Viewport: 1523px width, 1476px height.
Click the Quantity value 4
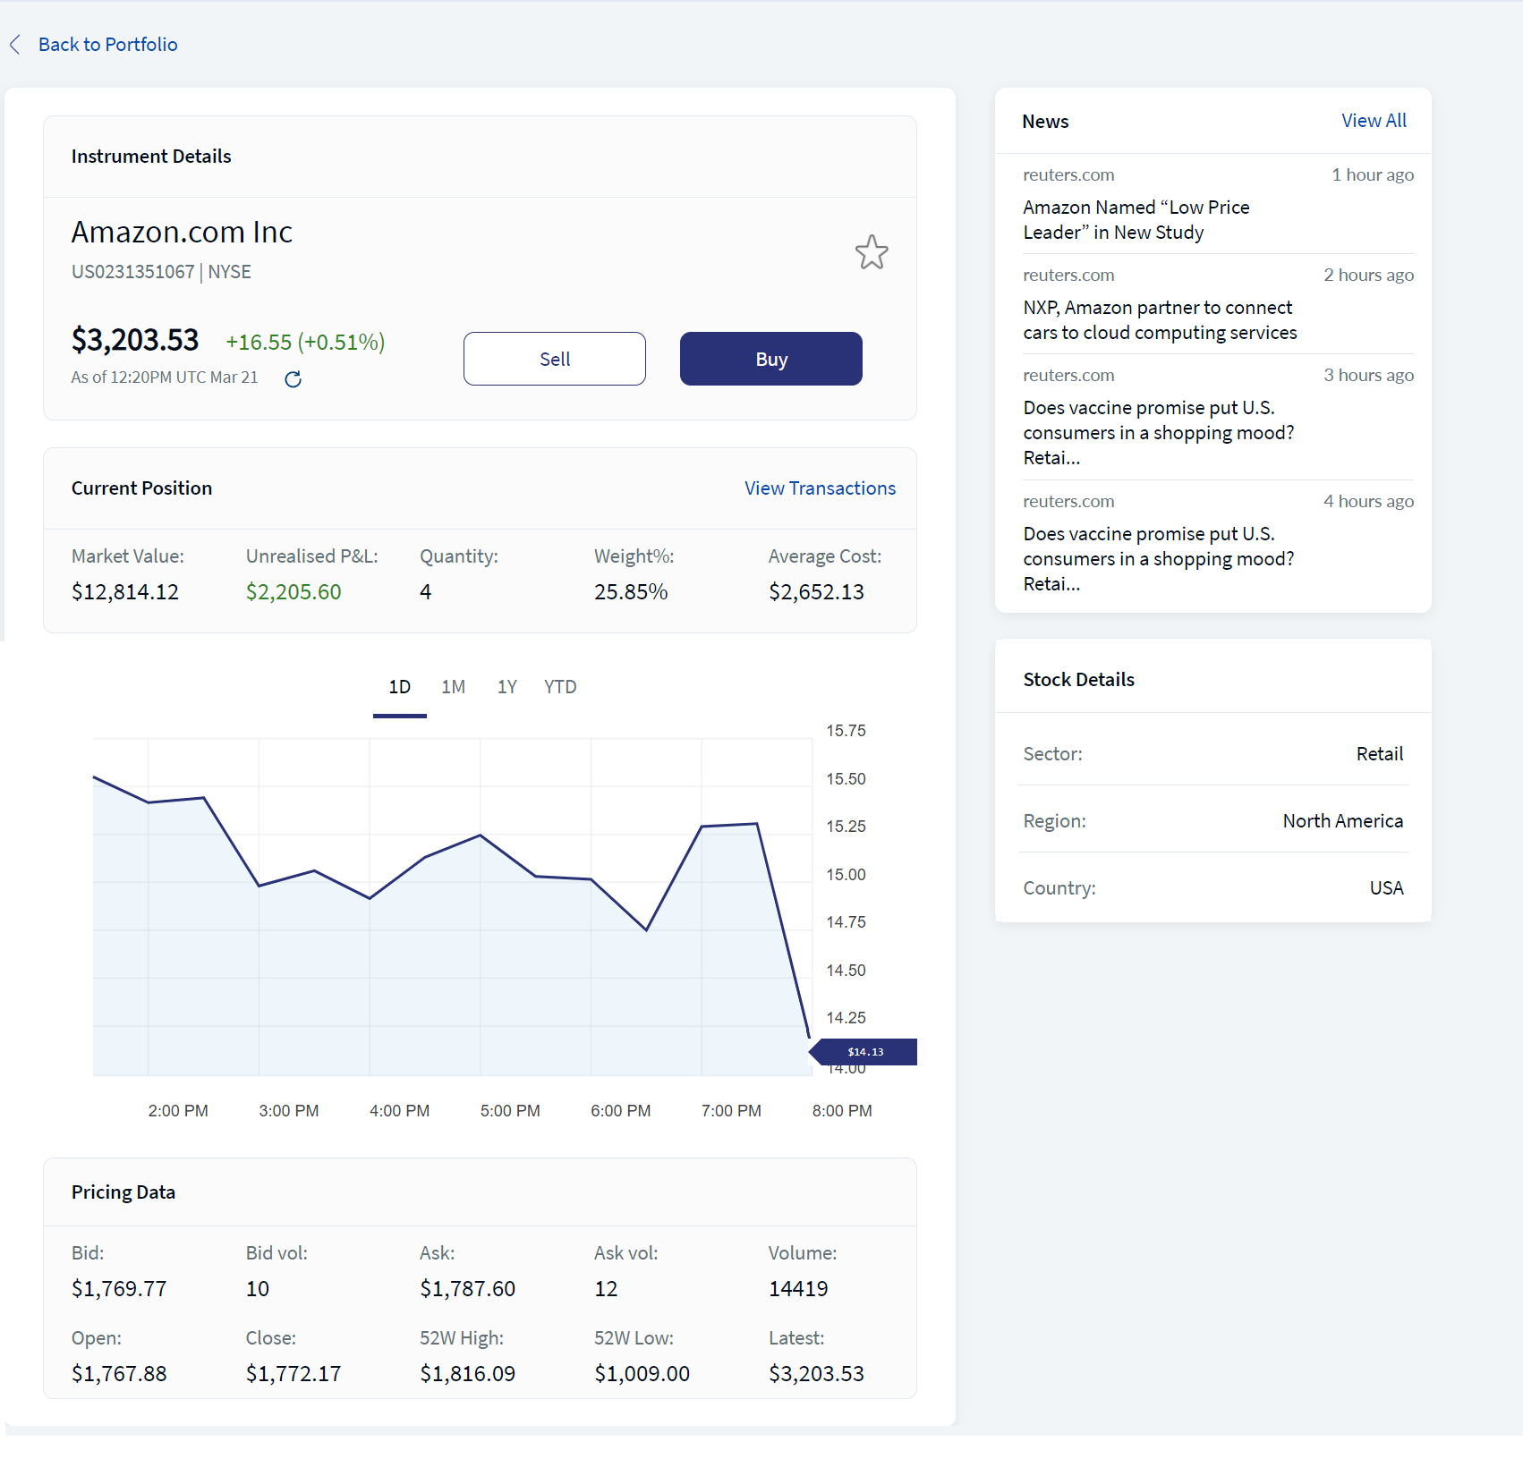pyautogui.click(x=425, y=592)
